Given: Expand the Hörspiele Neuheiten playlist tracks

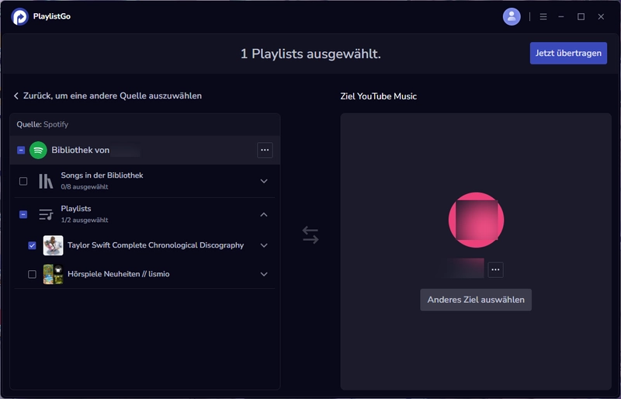Looking at the screenshot, I should pos(264,274).
